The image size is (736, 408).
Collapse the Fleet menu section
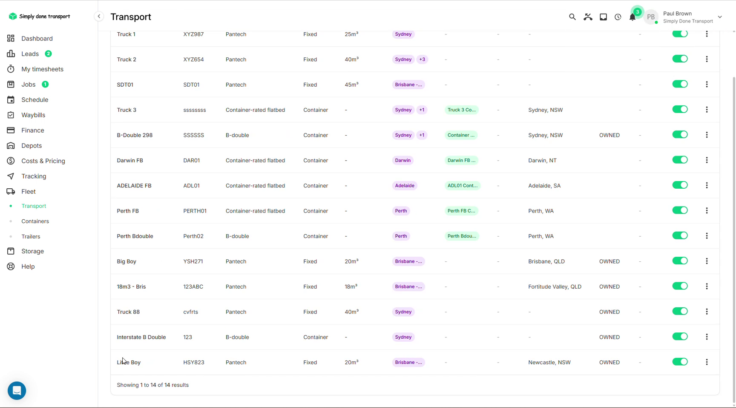(28, 191)
